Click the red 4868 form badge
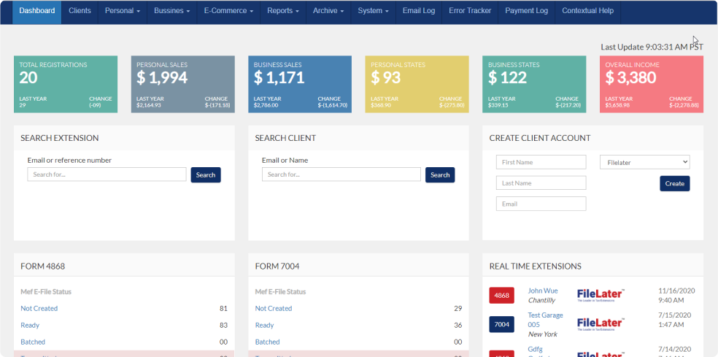 [501, 296]
